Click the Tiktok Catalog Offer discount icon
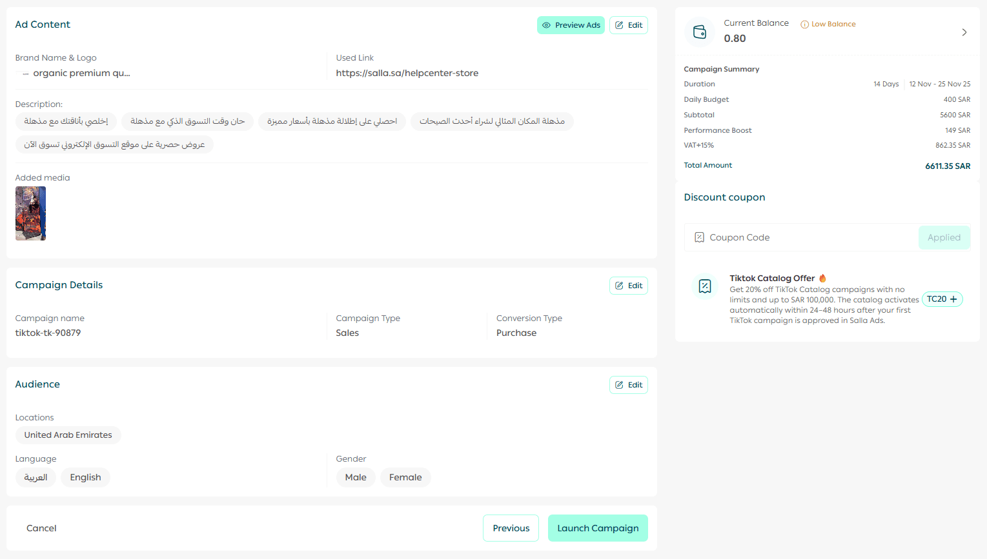Viewport: 987px width, 559px height. point(705,286)
